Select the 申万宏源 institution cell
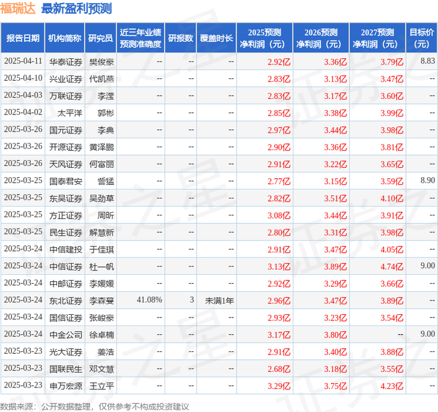This screenshot has height=412, width=438. click(66, 386)
